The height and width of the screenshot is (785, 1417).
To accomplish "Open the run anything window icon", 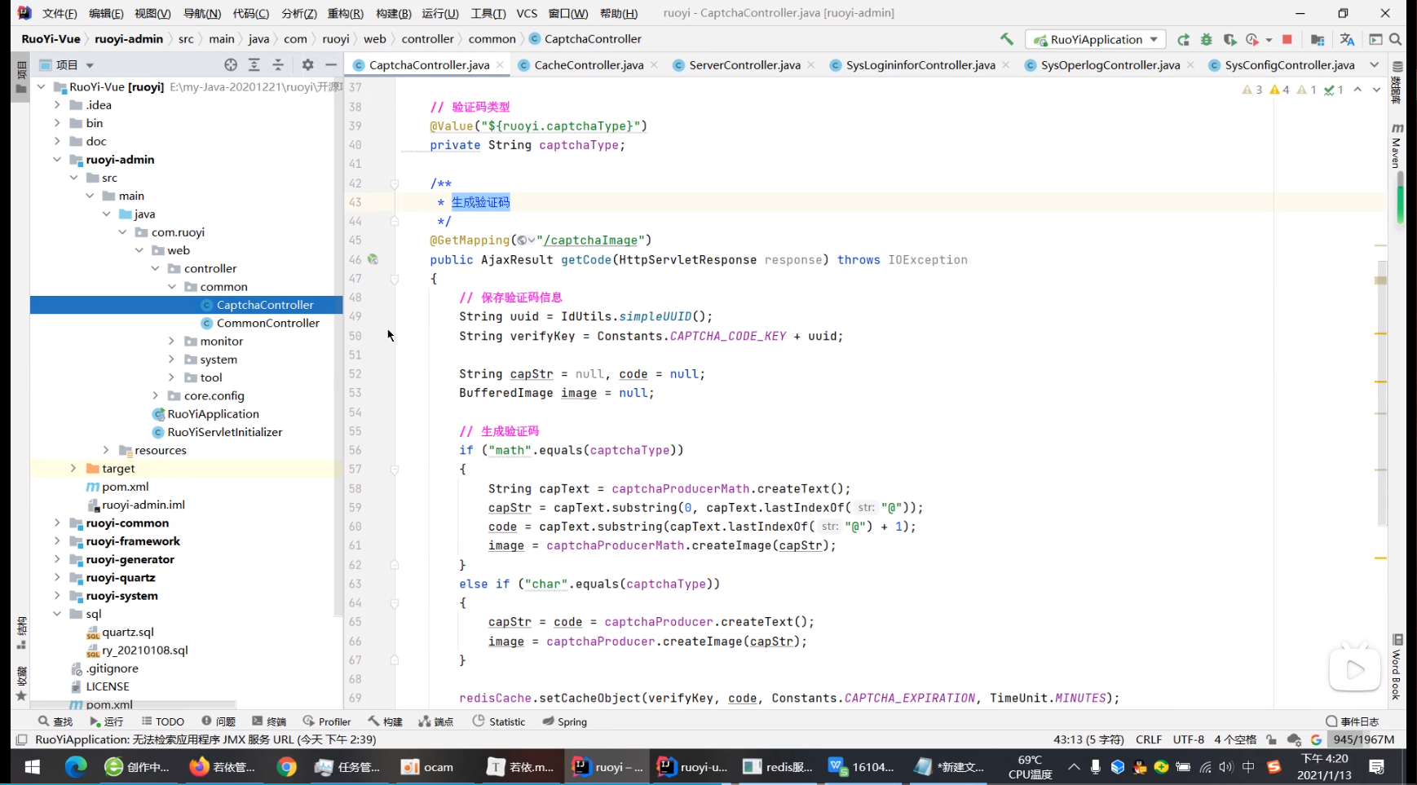I will click(x=1375, y=39).
